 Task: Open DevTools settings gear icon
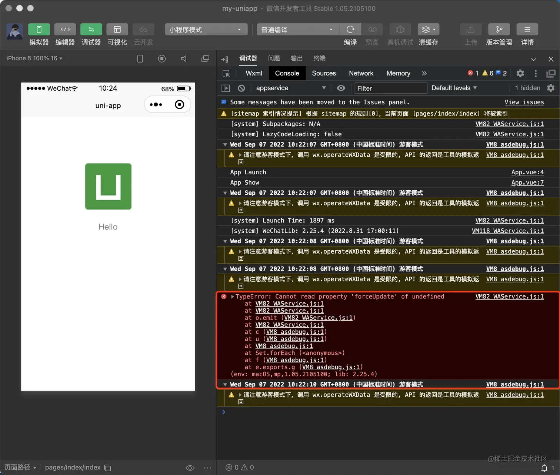(x=520, y=73)
